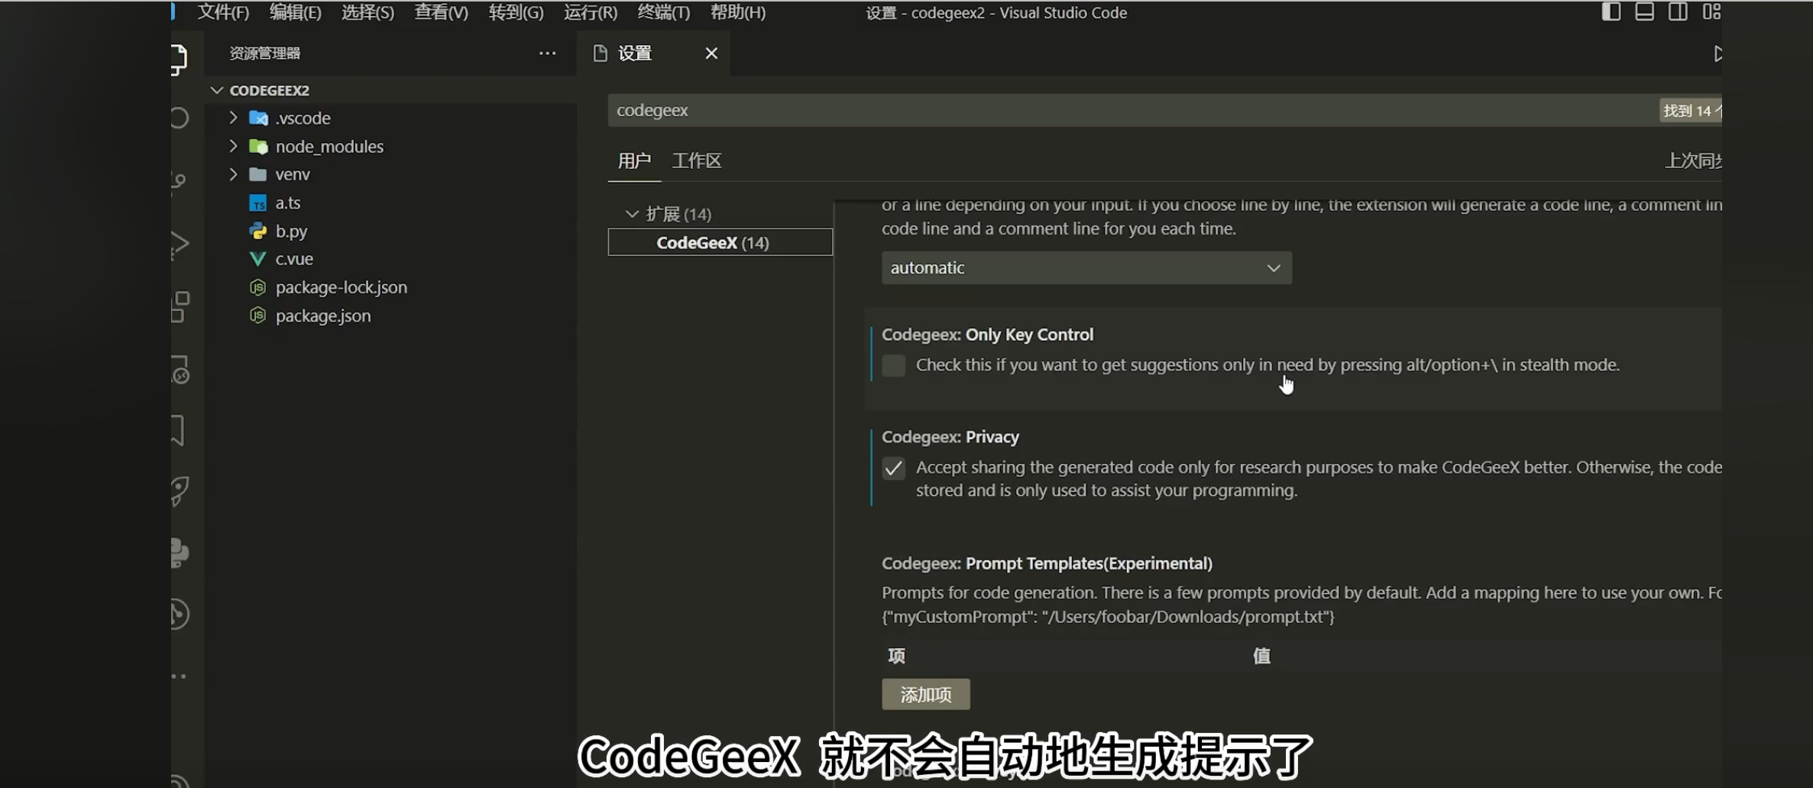Viewport: 1813px width, 788px height.
Task: Open the 查看(V) menu
Action: pos(441,12)
